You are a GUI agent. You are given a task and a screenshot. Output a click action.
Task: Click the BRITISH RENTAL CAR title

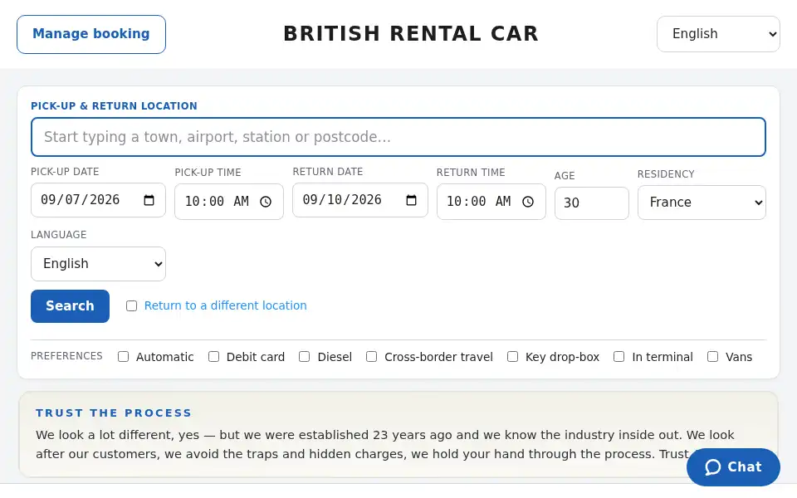click(x=411, y=33)
